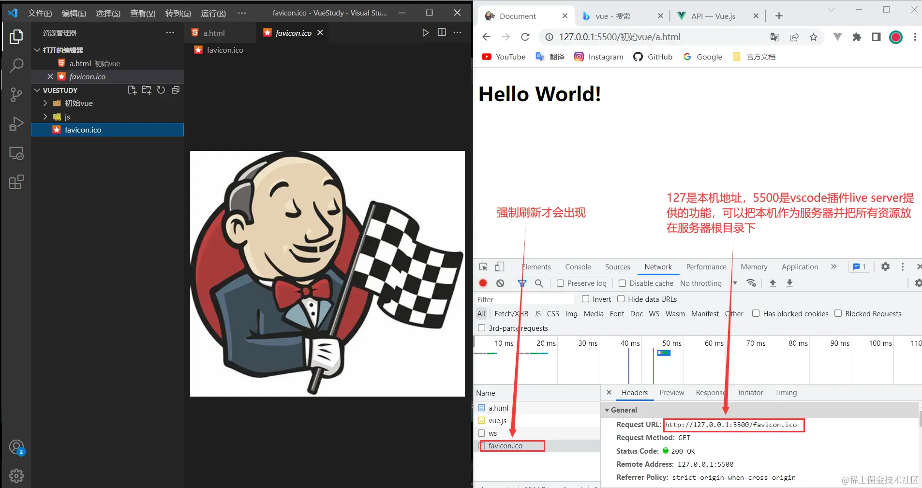This screenshot has width=922, height=488.
Task: Import a HAR file with the upload arrow
Action: (x=773, y=283)
